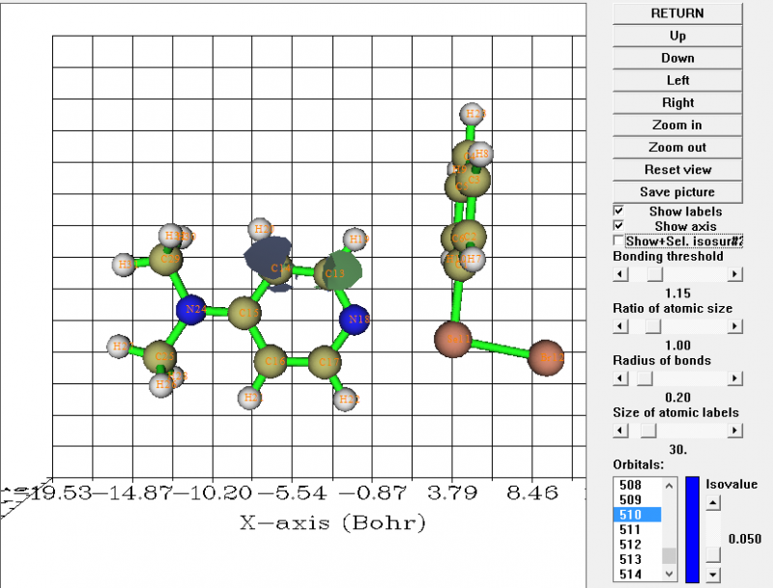Click carbon atom C17
The image size is (773, 588).
[325, 362]
